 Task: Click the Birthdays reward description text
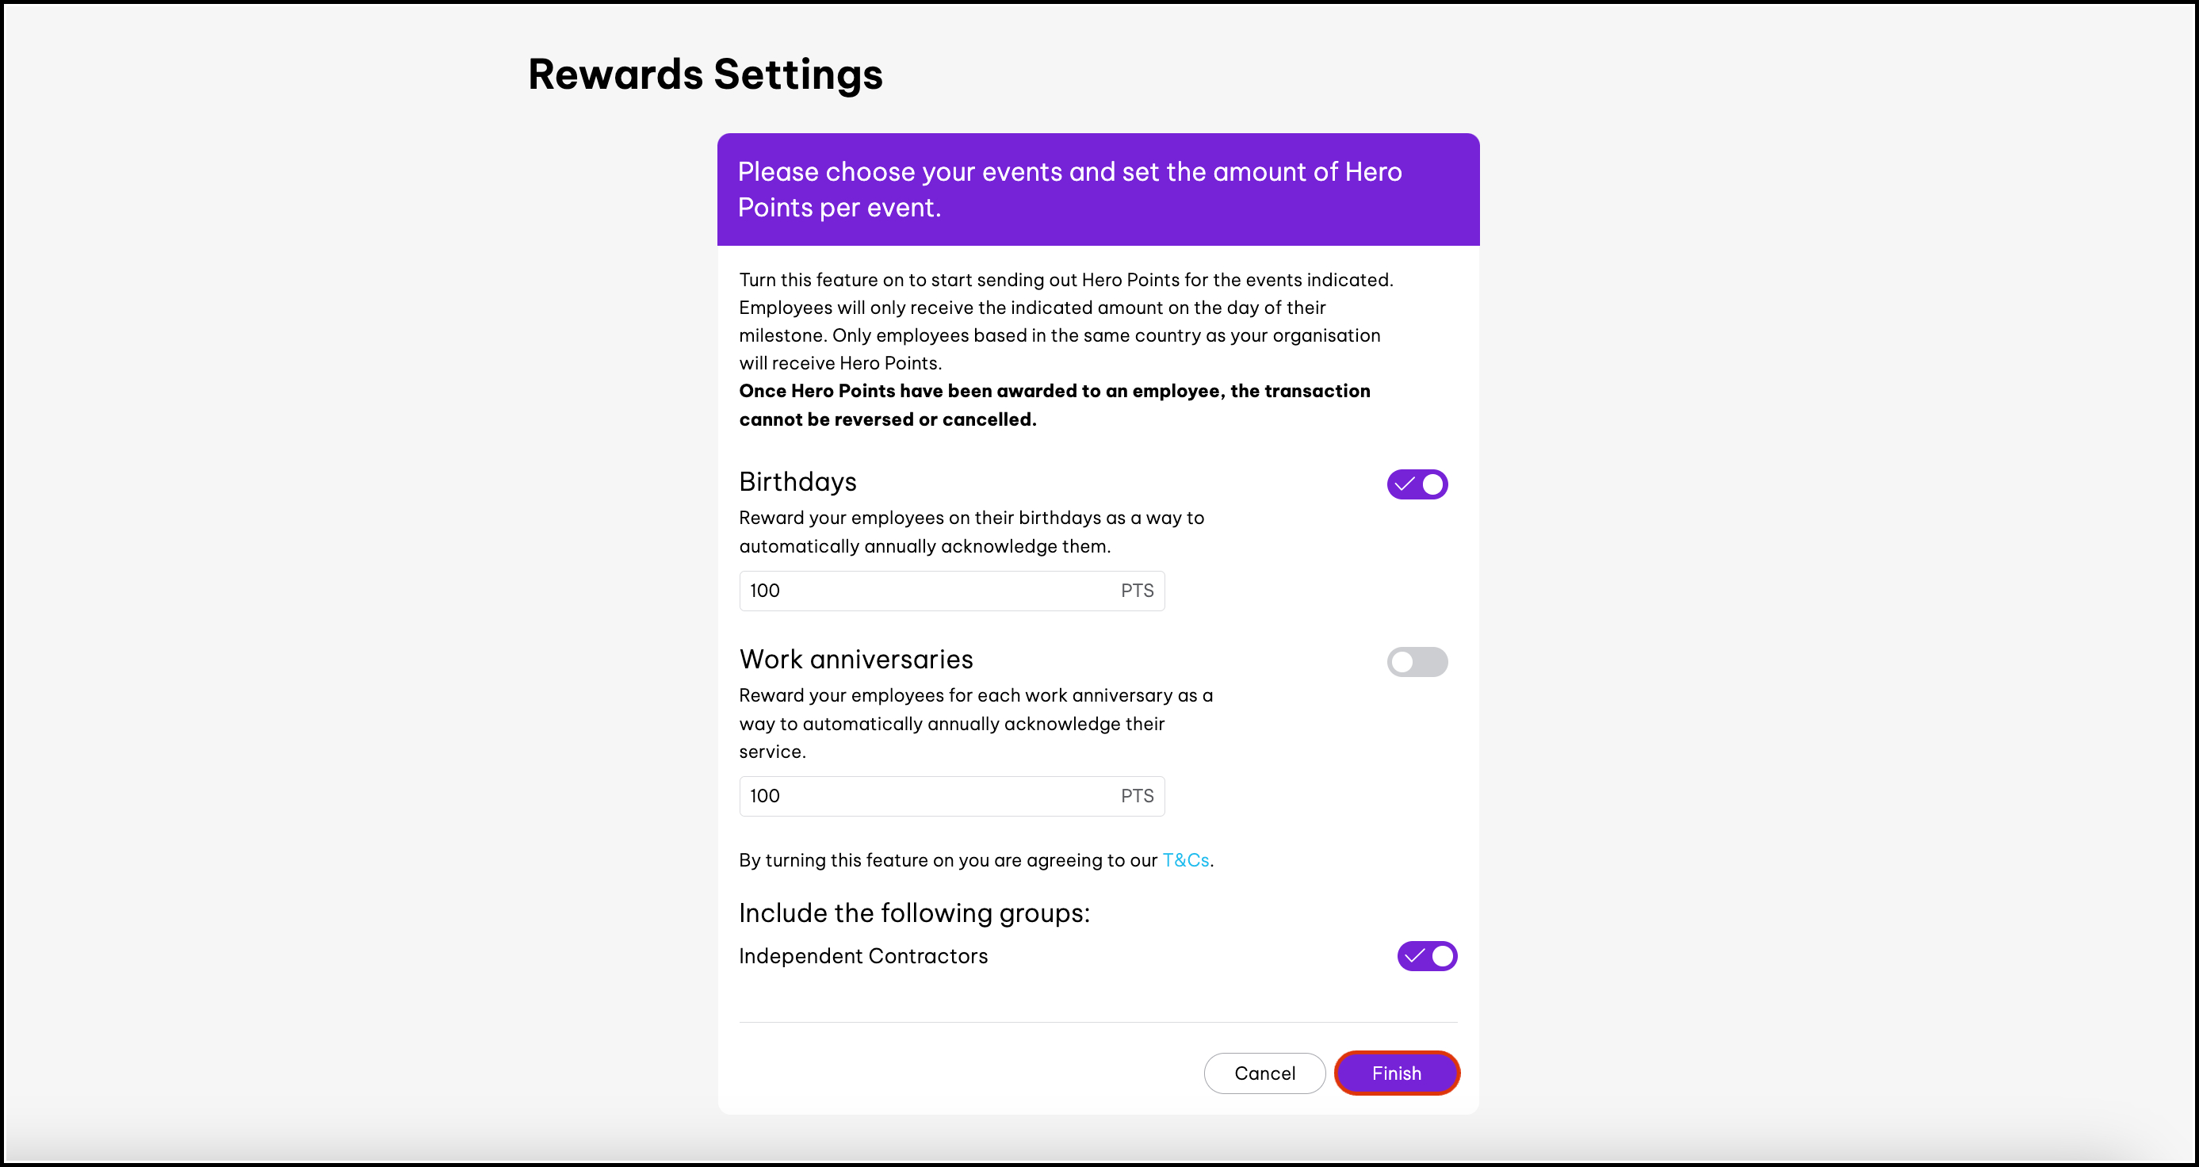click(x=970, y=532)
